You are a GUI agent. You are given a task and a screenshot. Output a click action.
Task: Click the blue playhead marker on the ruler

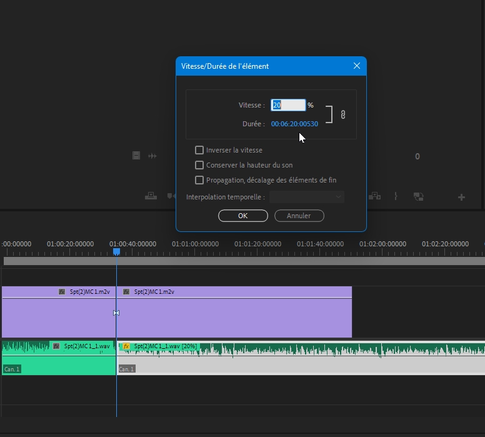(116, 251)
